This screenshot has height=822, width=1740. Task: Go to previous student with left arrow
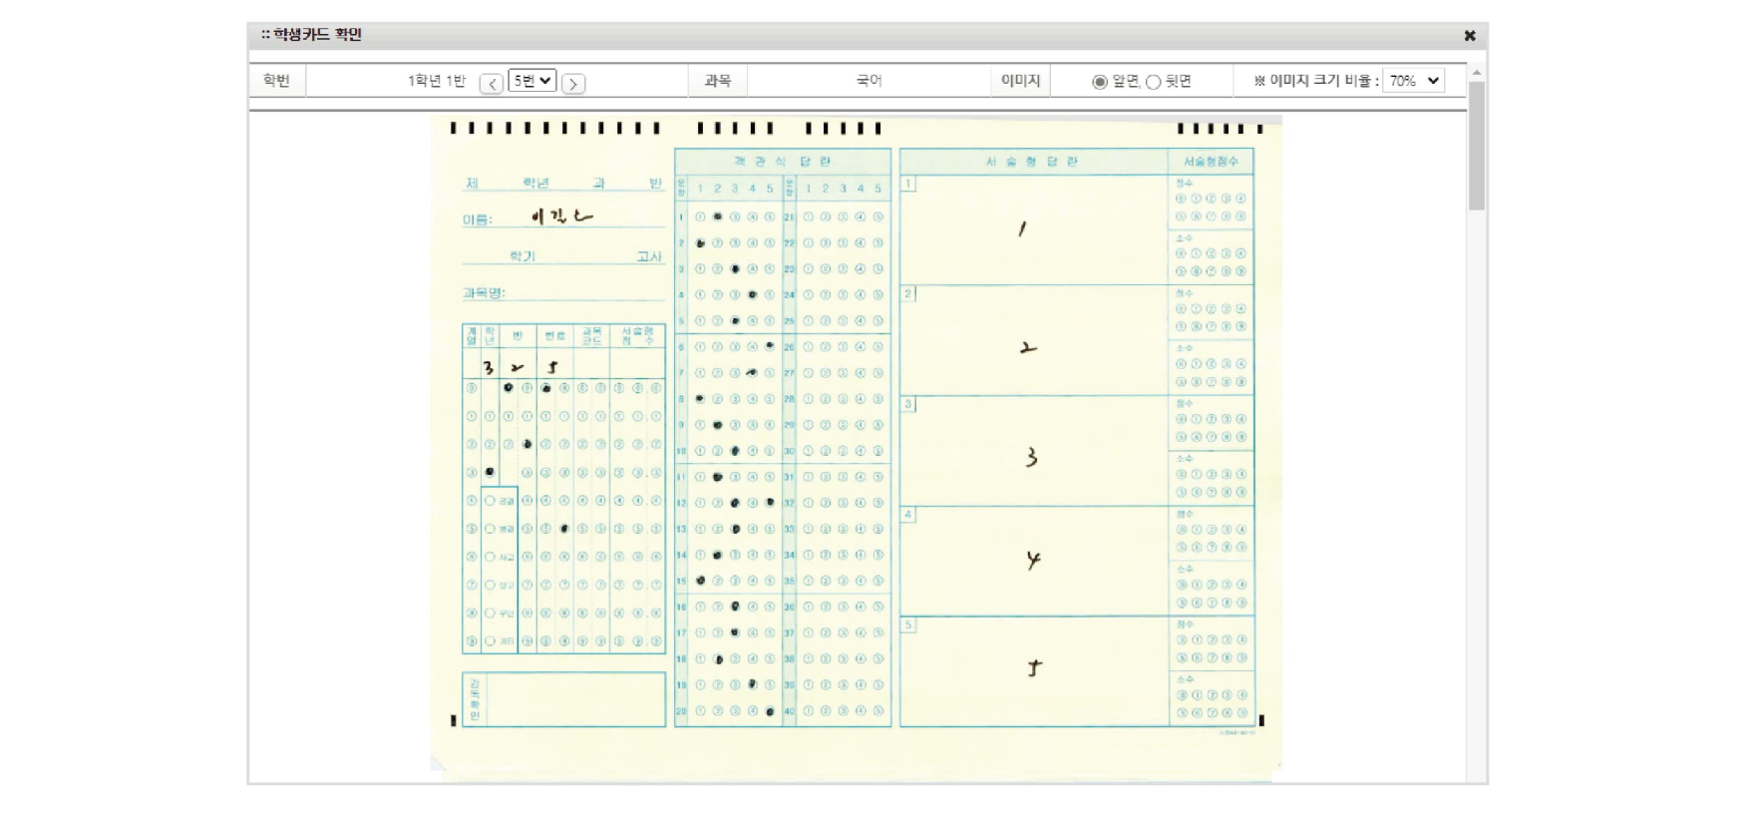[491, 83]
